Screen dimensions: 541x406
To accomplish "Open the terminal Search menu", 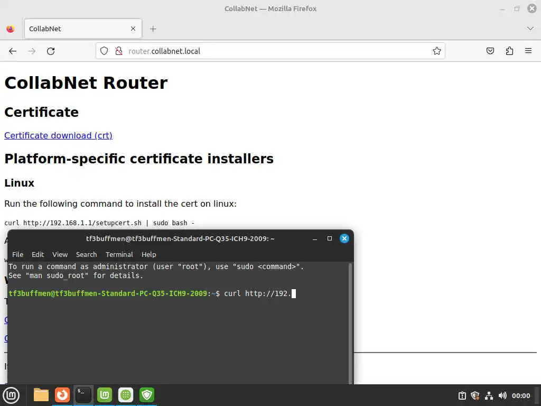I will pos(86,254).
